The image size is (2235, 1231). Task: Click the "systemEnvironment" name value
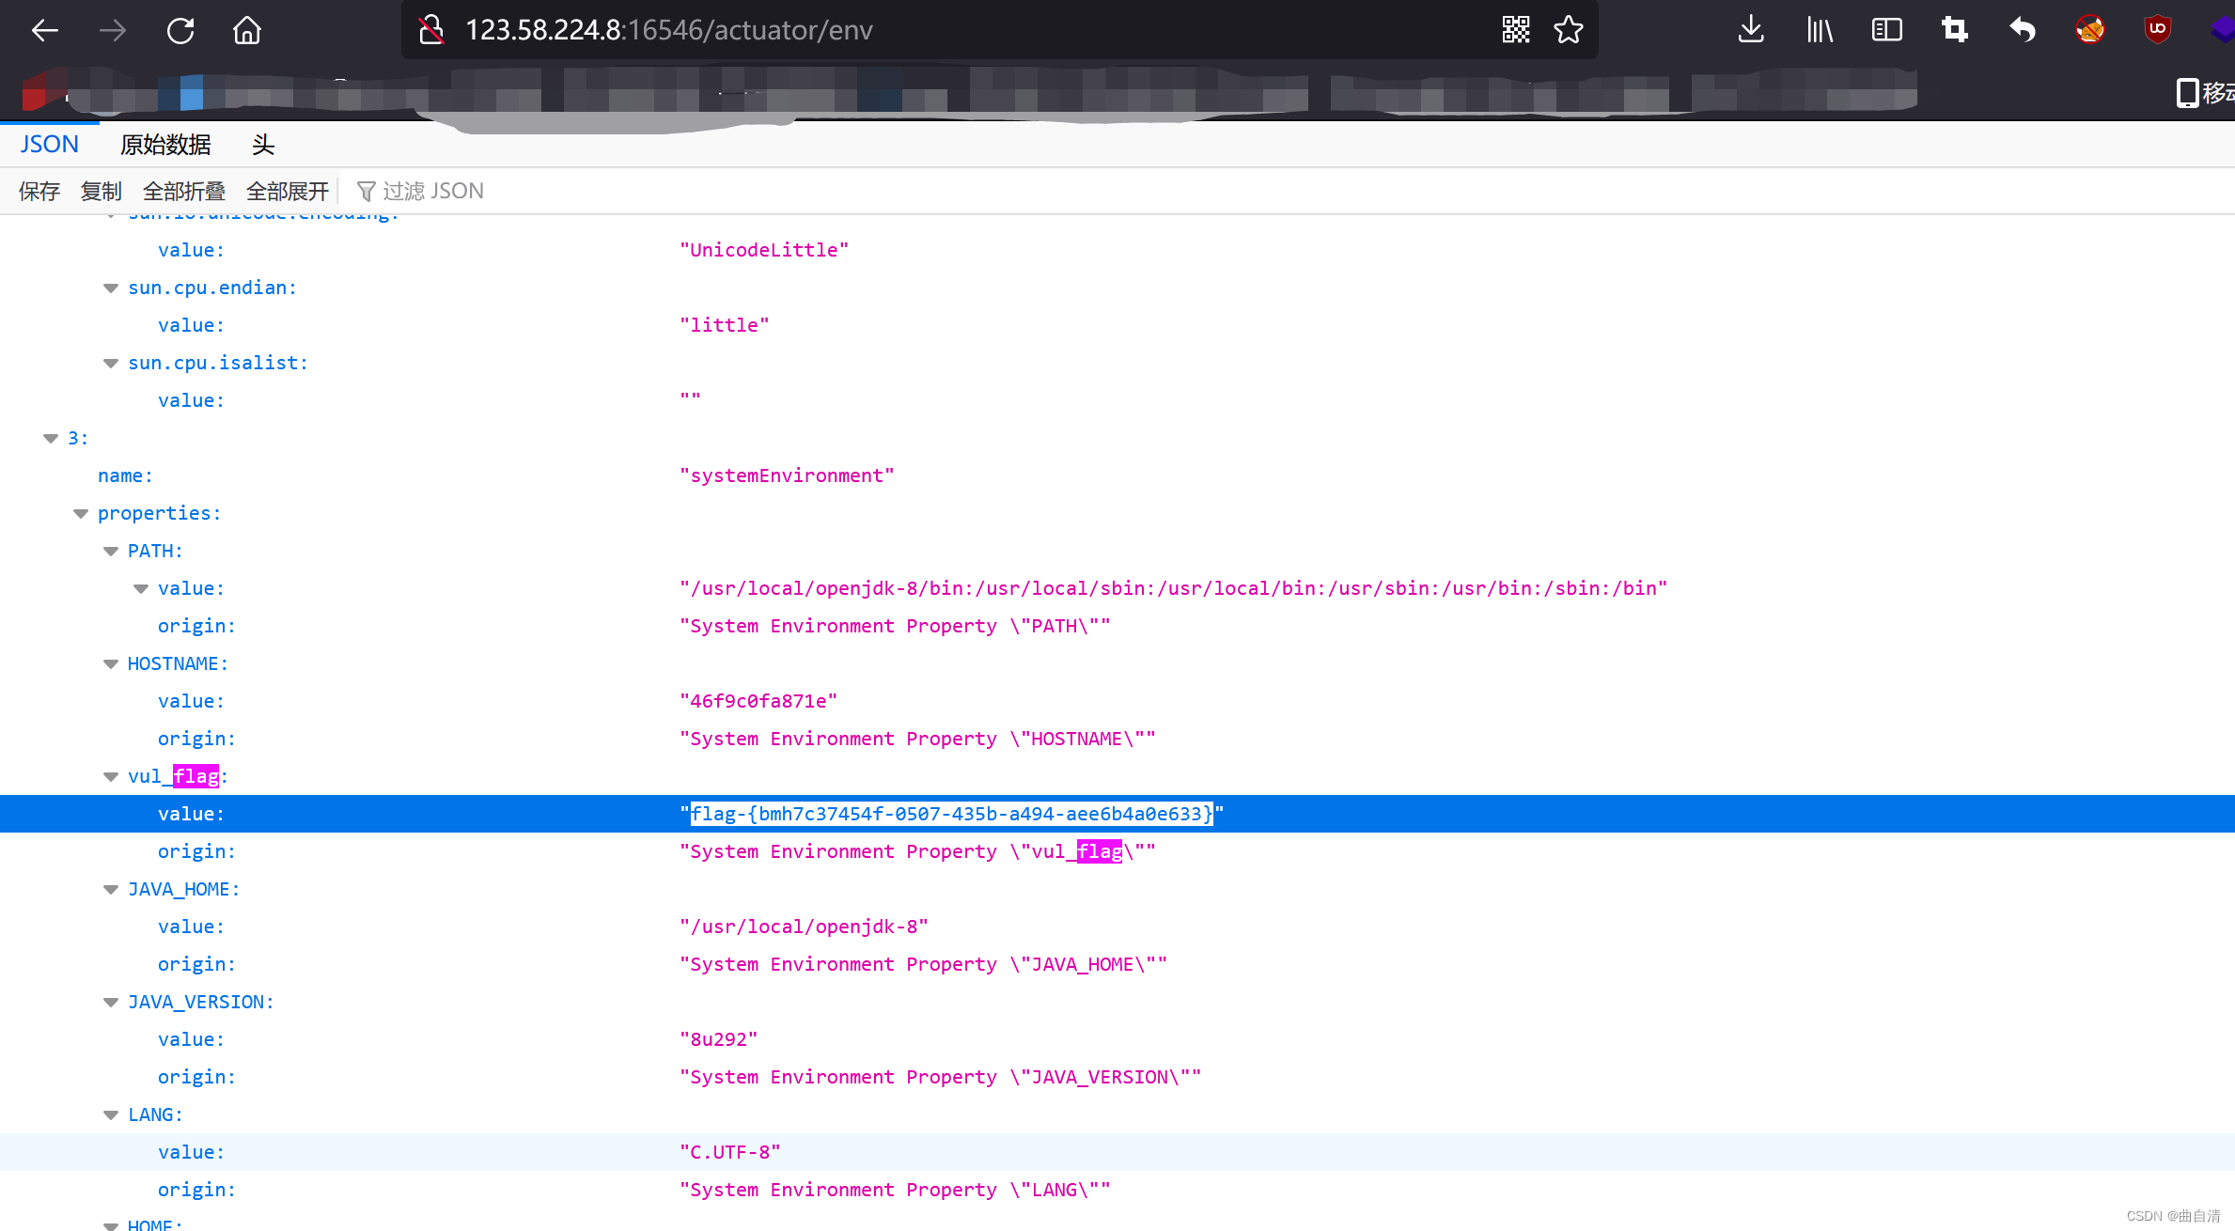787,475
